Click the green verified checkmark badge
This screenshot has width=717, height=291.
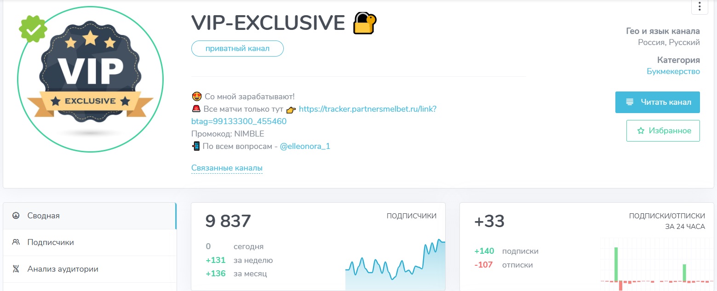pos(33,29)
